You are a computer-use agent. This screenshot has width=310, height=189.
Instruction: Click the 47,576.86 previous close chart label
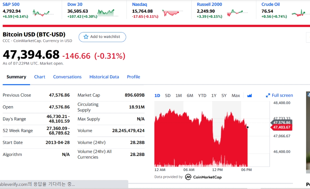[281, 123]
